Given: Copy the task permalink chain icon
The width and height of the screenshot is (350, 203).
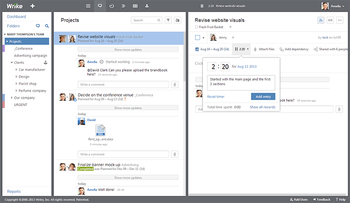Looking at the screenshot, I should pos(330,20).
